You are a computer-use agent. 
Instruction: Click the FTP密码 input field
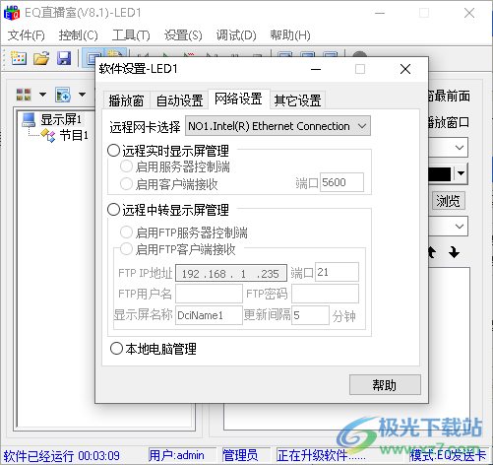tap(325, 294)
